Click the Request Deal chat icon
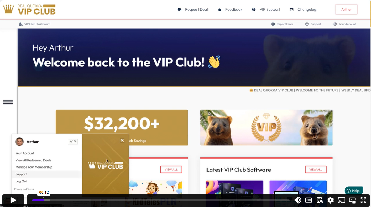Screen dimensions: 371x207 click(179, 9)
